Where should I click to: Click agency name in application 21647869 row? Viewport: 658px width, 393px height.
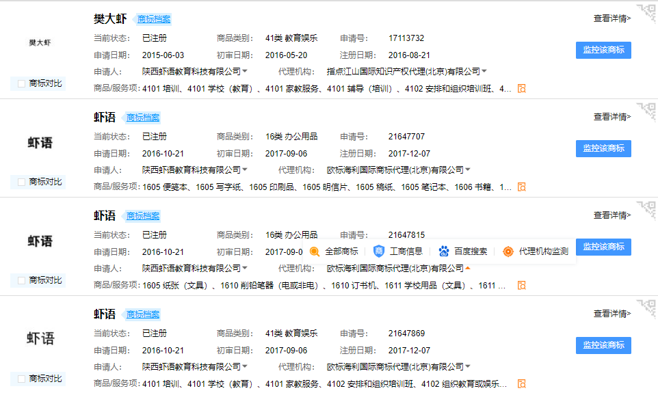pyautogui.click(x=395, y=367)
